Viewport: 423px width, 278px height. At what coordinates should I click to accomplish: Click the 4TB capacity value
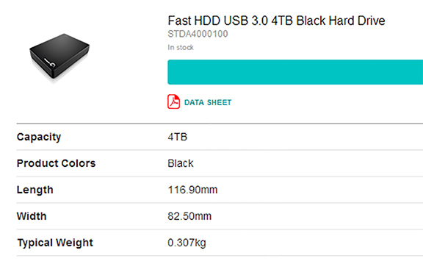(177, 137)
